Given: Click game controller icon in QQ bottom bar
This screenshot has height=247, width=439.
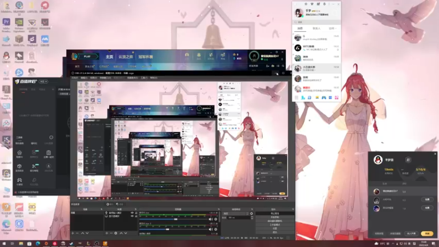Looking at the screenshot, I should 324,98.
